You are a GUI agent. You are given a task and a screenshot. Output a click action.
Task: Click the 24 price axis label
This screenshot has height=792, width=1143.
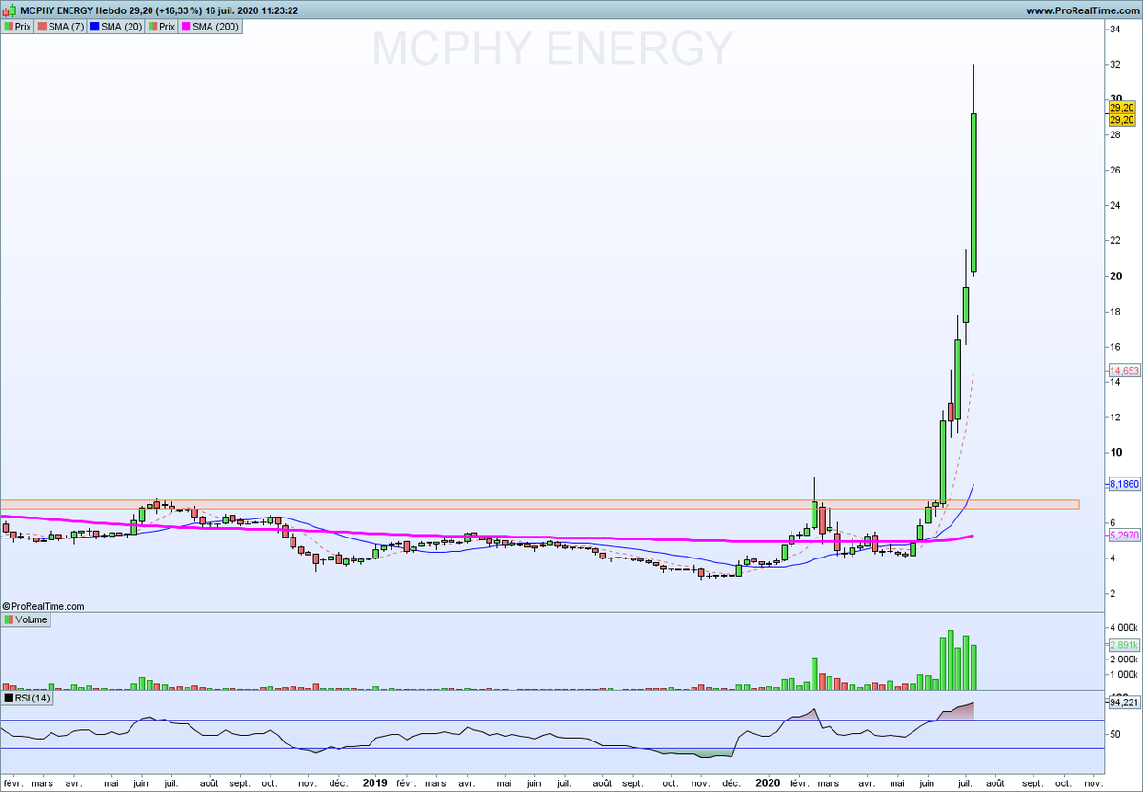1113,206
